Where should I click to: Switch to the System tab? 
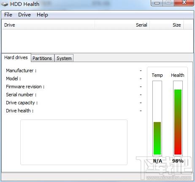point(64,58)
